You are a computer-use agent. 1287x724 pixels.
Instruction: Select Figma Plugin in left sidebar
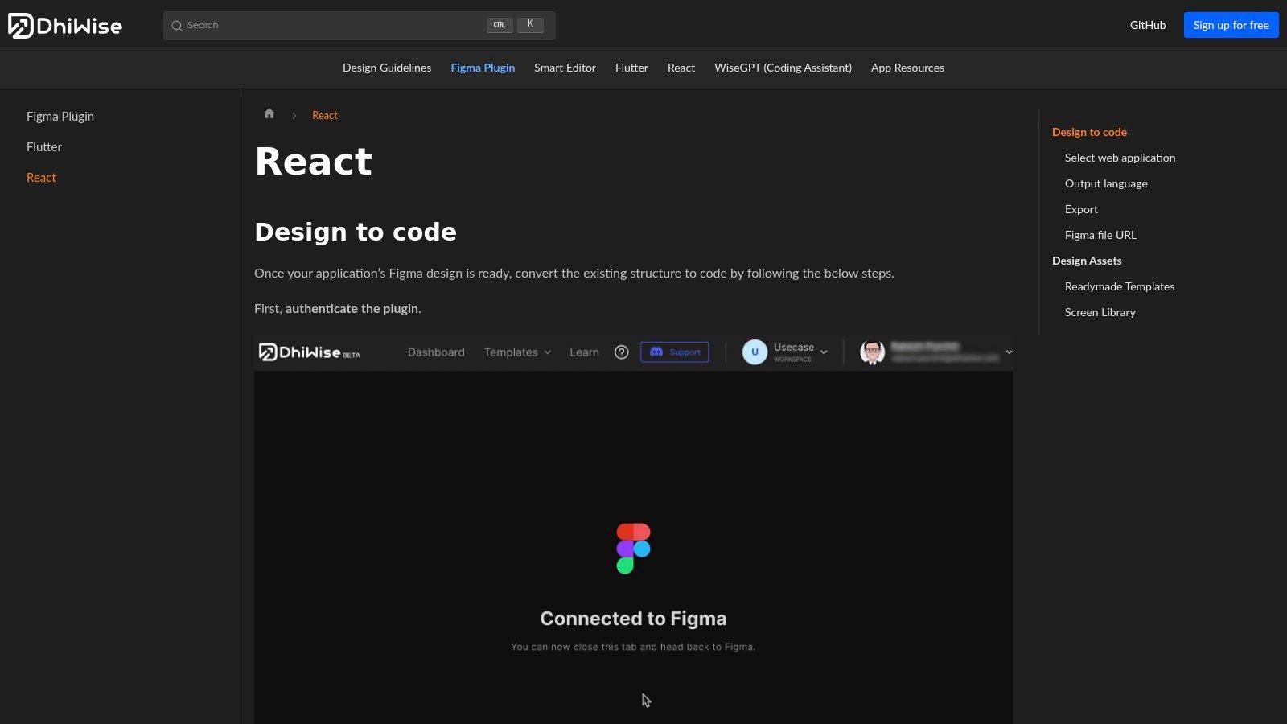point(60,117)
